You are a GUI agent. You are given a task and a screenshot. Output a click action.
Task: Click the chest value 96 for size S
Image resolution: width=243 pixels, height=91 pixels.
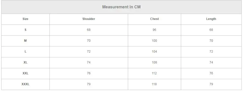[154, 30]
